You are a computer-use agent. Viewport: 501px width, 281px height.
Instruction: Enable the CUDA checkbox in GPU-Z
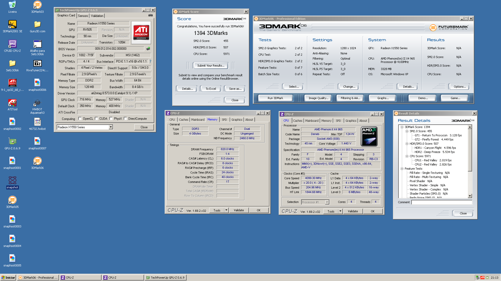[x=96, y=119]
